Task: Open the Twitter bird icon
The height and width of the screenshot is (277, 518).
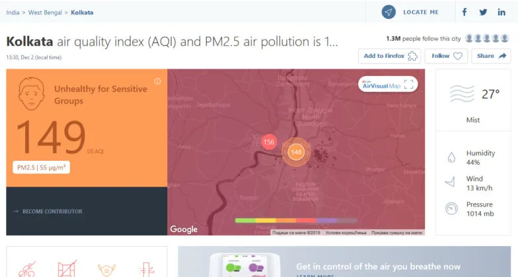Action: 483,13
